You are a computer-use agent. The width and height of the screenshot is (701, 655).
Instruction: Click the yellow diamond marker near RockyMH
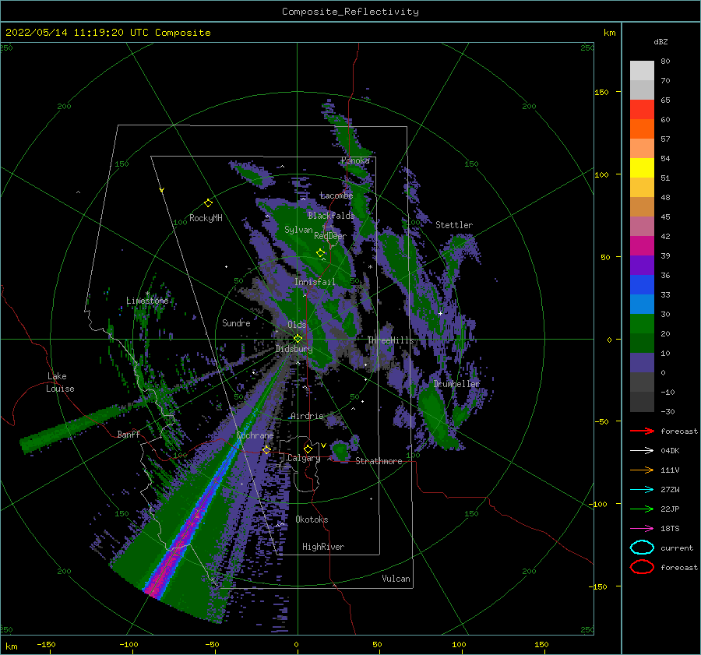pyautogui.click(x=208, y=203)
